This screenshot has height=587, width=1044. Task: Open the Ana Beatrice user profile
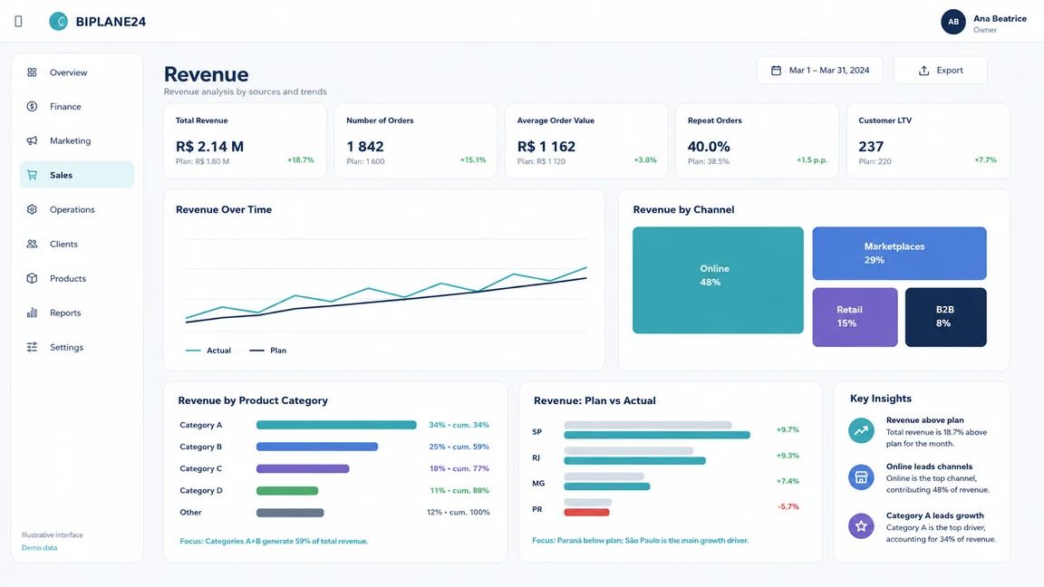coord(984,22)
